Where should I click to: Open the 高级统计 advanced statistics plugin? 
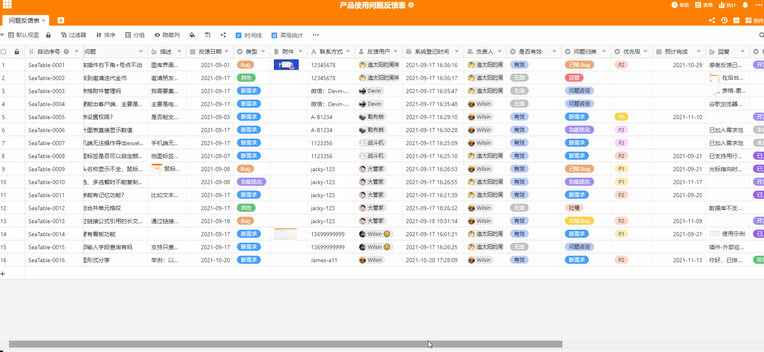[287, 35]
